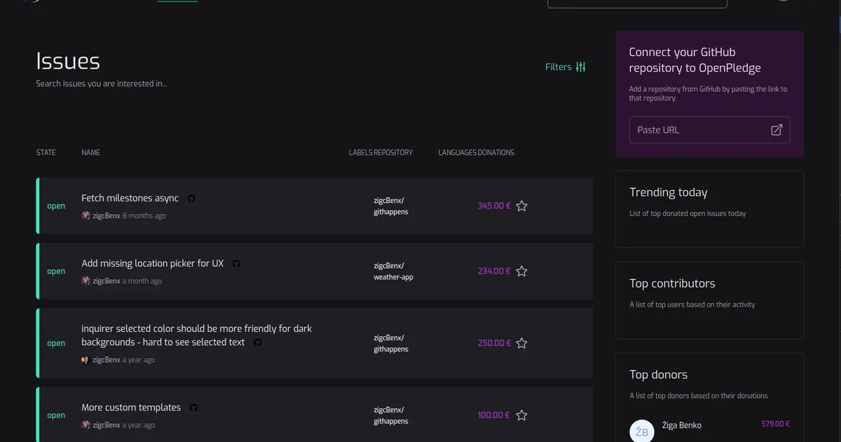Toggle star on "More custom templates" issue

pyautogui.click(x=521, y=415)
